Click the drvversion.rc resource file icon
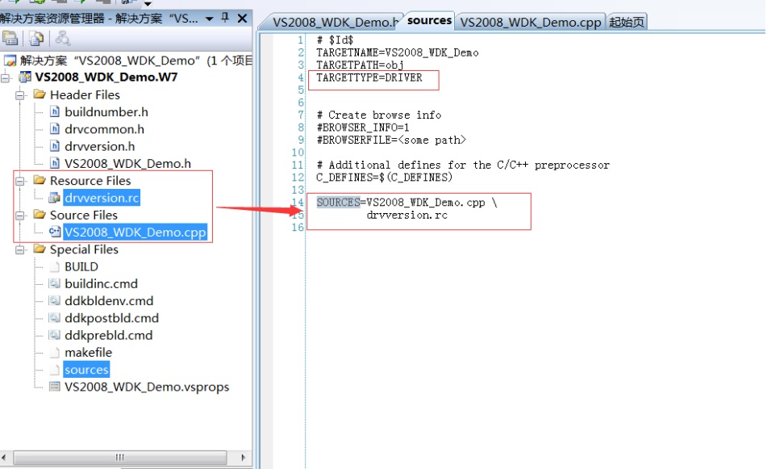Screen dimensions: 767x469 54,198
